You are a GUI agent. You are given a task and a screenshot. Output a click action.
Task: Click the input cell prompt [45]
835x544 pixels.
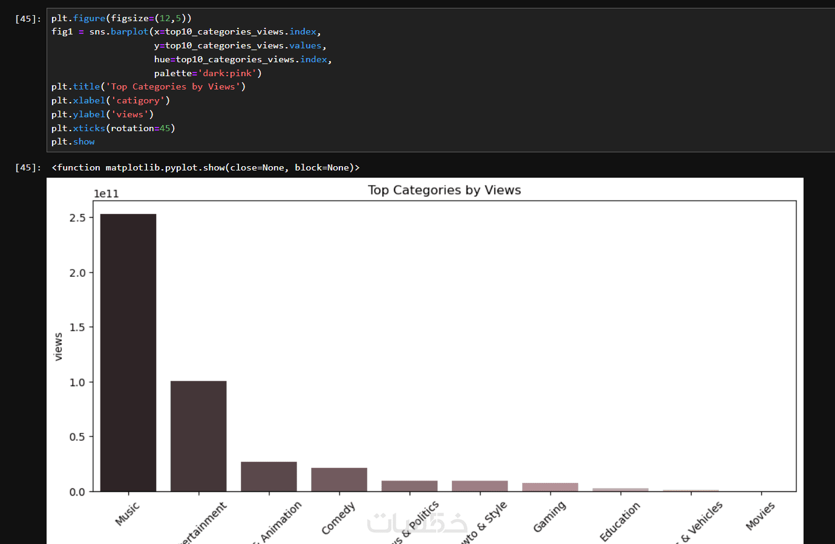click(x=28, y=19)
